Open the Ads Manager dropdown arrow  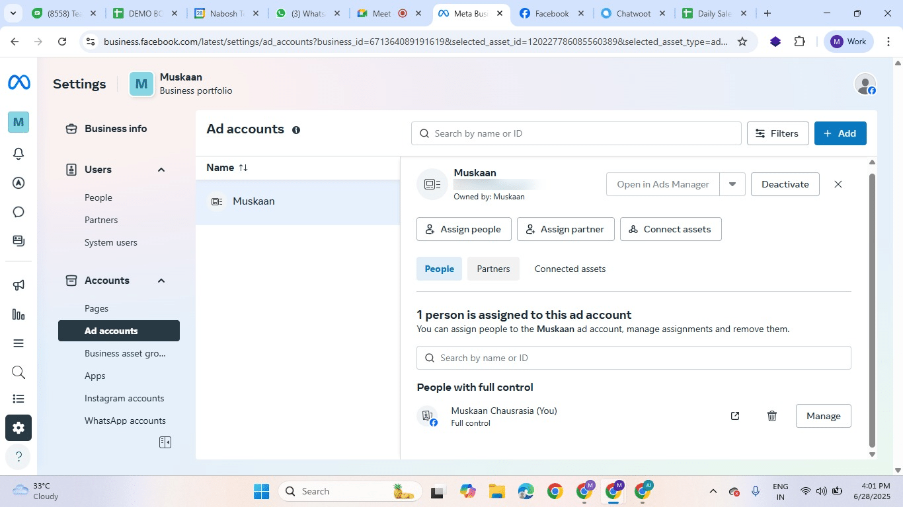tap(732, 184)
